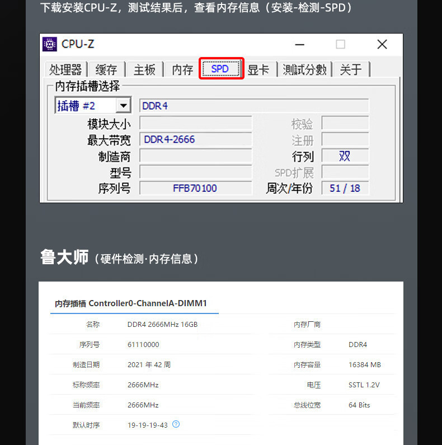Switch to the 缓存 tab
The width and height of the screenshot is (442, 445).
coord(106,69)
